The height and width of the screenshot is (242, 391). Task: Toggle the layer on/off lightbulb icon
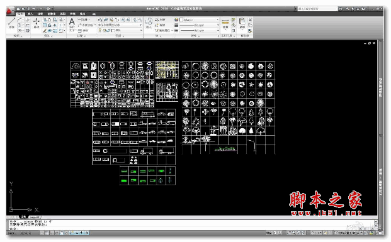[99, 31]
